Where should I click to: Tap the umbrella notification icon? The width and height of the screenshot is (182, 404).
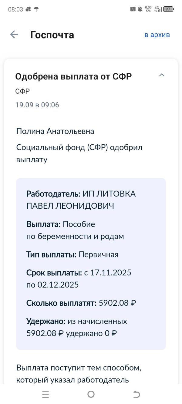(x=36, y=9)
